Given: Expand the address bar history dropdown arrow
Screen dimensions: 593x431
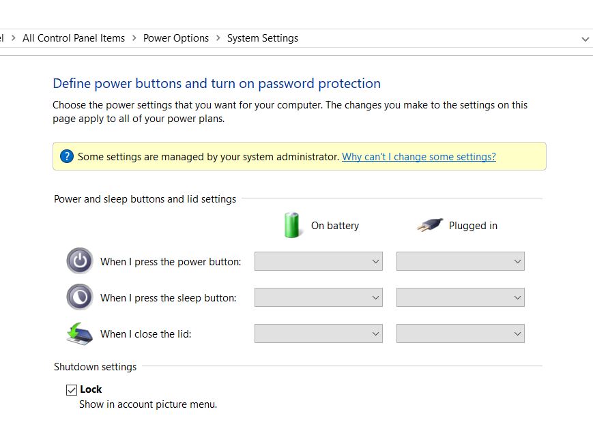Looking at the screenshot, I should pos(585,39).
